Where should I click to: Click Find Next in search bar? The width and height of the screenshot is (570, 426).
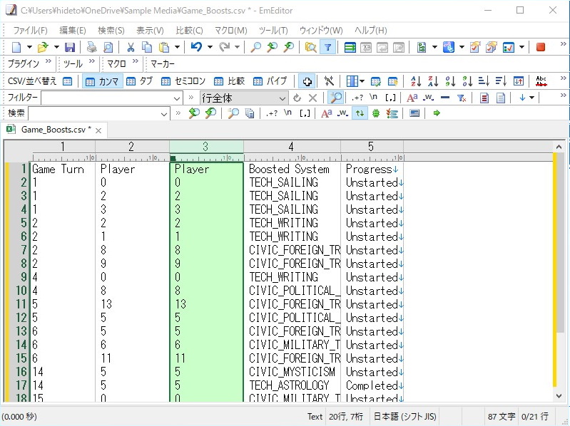(210, 113)
